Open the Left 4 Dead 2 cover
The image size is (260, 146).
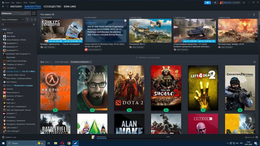coord(203,88)
